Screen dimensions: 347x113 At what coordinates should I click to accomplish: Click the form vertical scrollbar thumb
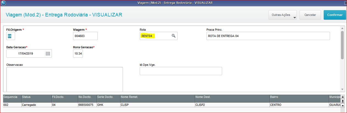click(x=342, y=45)
